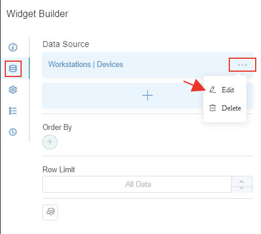Add a new data source with plus
The height and width of the screenshot is (234, 261).
tap(147, 95)
